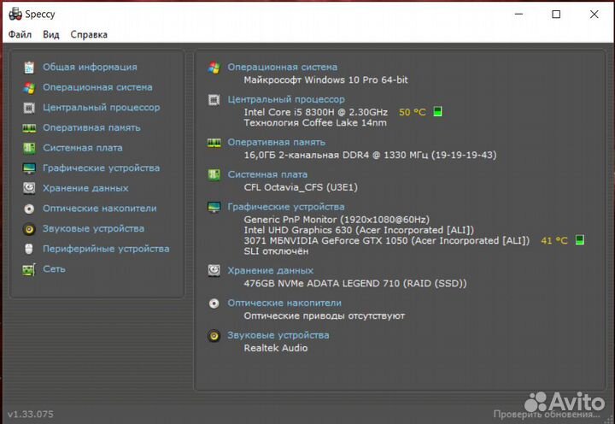This screenshot has height=424, width=615.
Task: Click the Windows flag icon in summary panel
Action: [214, 68]
